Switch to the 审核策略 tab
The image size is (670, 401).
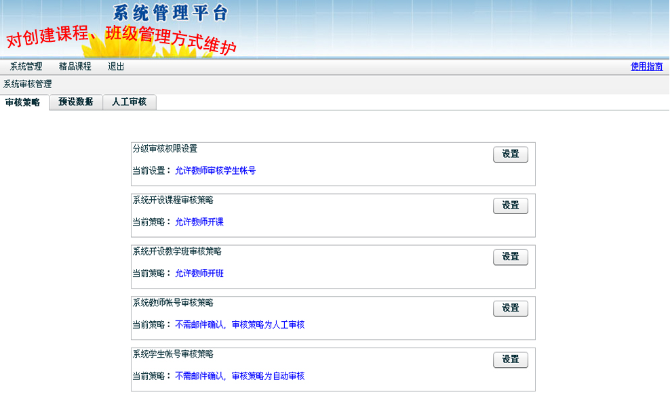point(23,102)
